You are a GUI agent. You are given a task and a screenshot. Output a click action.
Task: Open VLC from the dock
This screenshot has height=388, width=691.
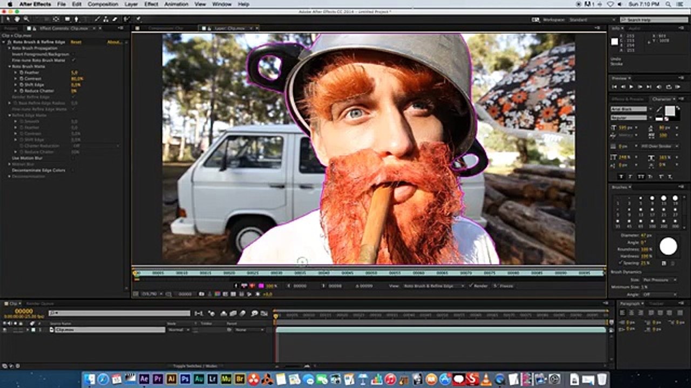coord(485,379)
